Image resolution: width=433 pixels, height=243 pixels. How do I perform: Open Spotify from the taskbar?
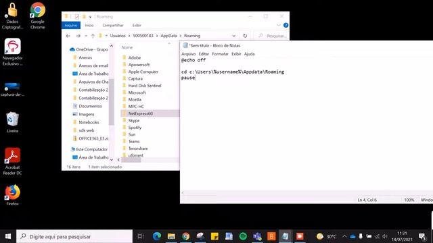pos(243,236)
